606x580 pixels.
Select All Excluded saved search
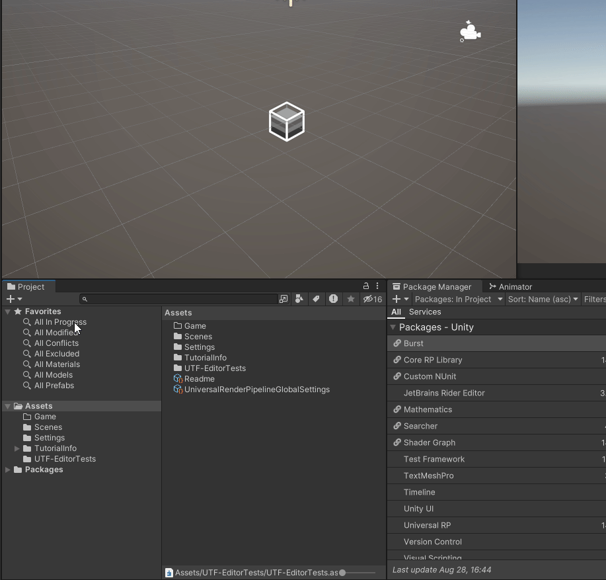57,354
